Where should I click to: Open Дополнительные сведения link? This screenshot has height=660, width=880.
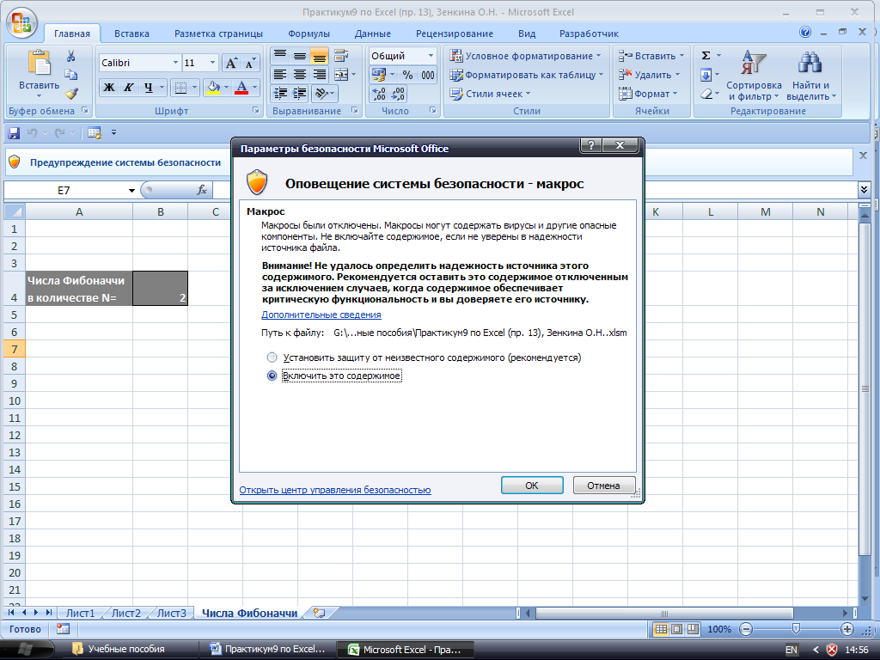pos(321,315)
